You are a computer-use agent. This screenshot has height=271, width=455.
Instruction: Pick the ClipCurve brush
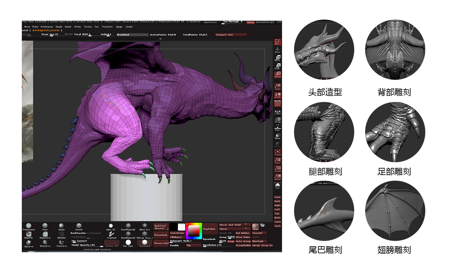click(29, 244)
